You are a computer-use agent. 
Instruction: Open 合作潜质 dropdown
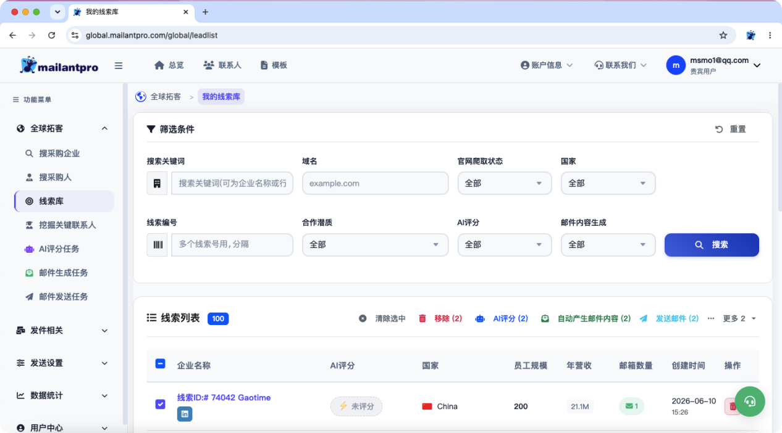(x=375, y=245)
